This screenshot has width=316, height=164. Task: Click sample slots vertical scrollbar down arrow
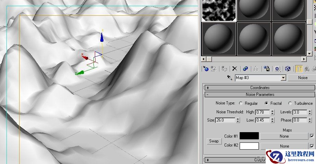pyautogui.click(x=309, y=54)
